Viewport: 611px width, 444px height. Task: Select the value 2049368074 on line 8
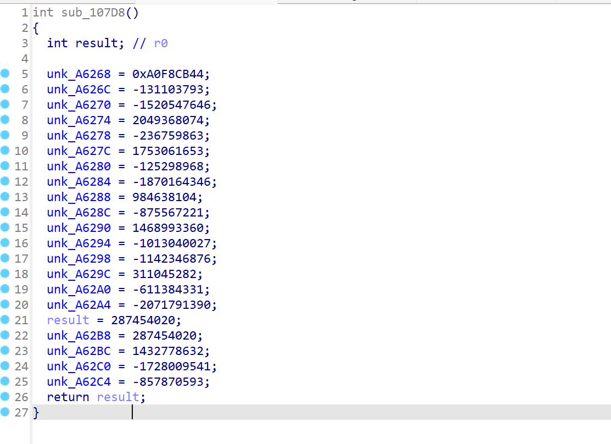click(167, 120)
